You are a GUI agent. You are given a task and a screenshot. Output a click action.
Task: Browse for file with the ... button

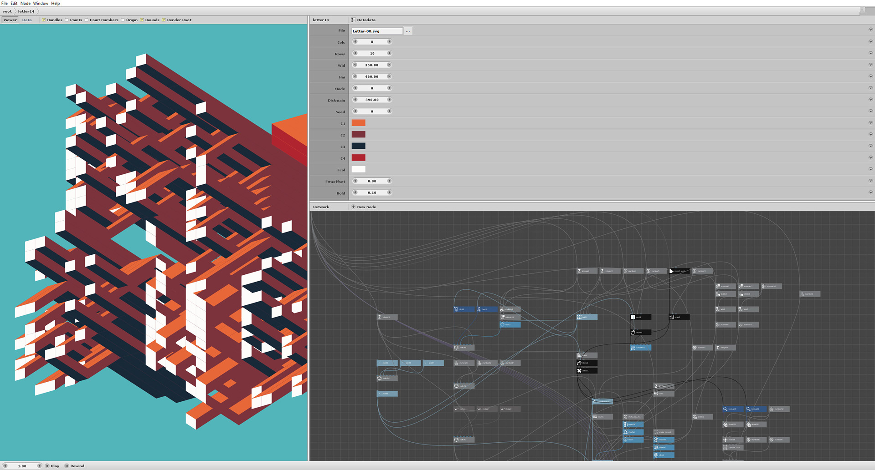tap(408, 31)
